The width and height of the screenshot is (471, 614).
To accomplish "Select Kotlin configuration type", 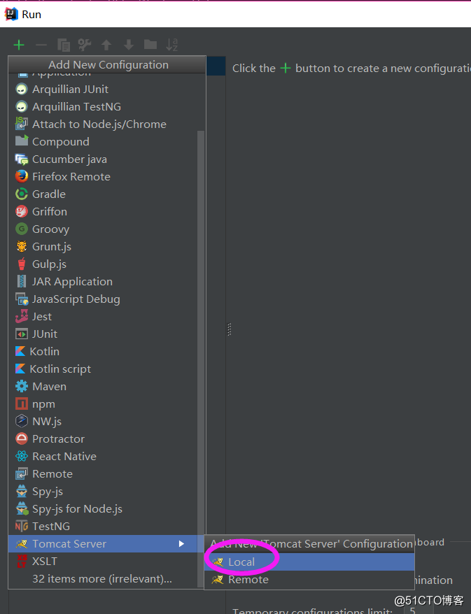I will [x=103, y=351].
